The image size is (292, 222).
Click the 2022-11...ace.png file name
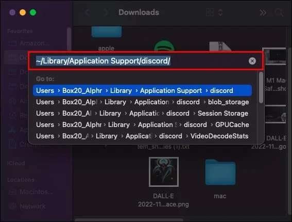click(163, 204)
